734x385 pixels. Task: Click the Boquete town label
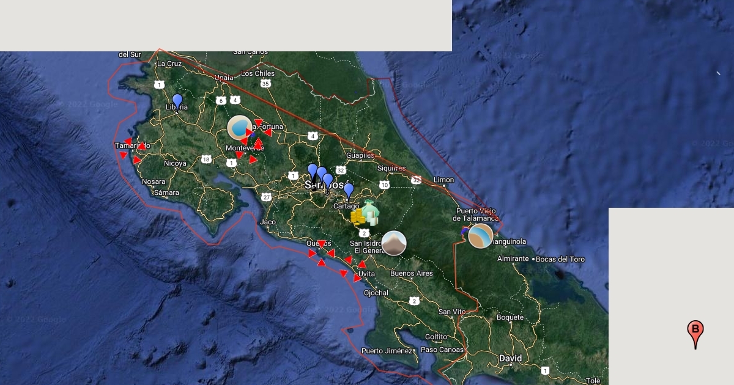pos(510,317)
